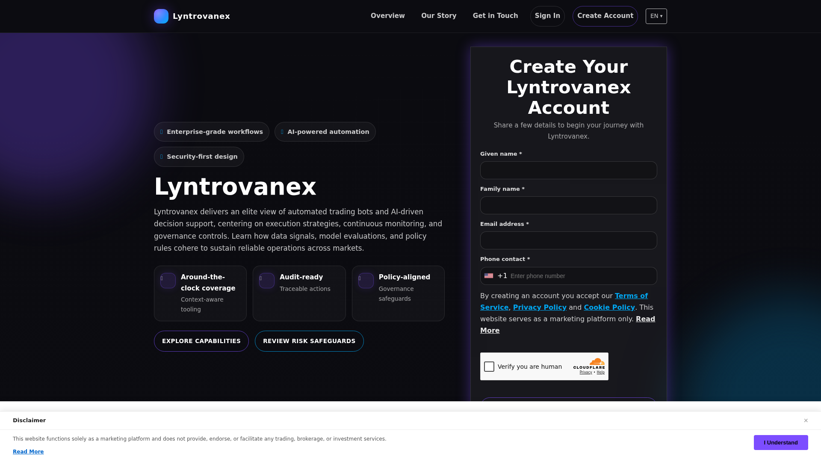Open Cloudflare Help link in captcha

pos(601,372)
